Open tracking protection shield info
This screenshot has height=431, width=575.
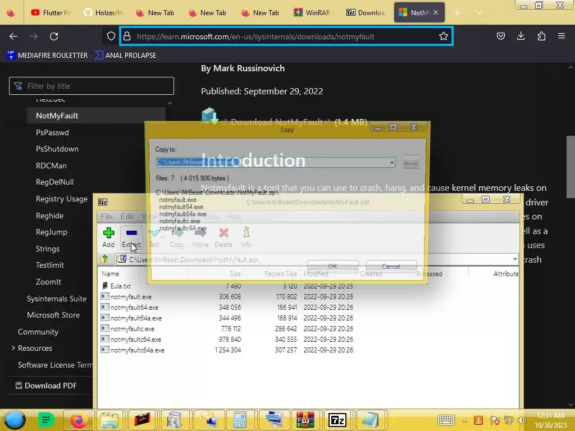tap(111, 36)
